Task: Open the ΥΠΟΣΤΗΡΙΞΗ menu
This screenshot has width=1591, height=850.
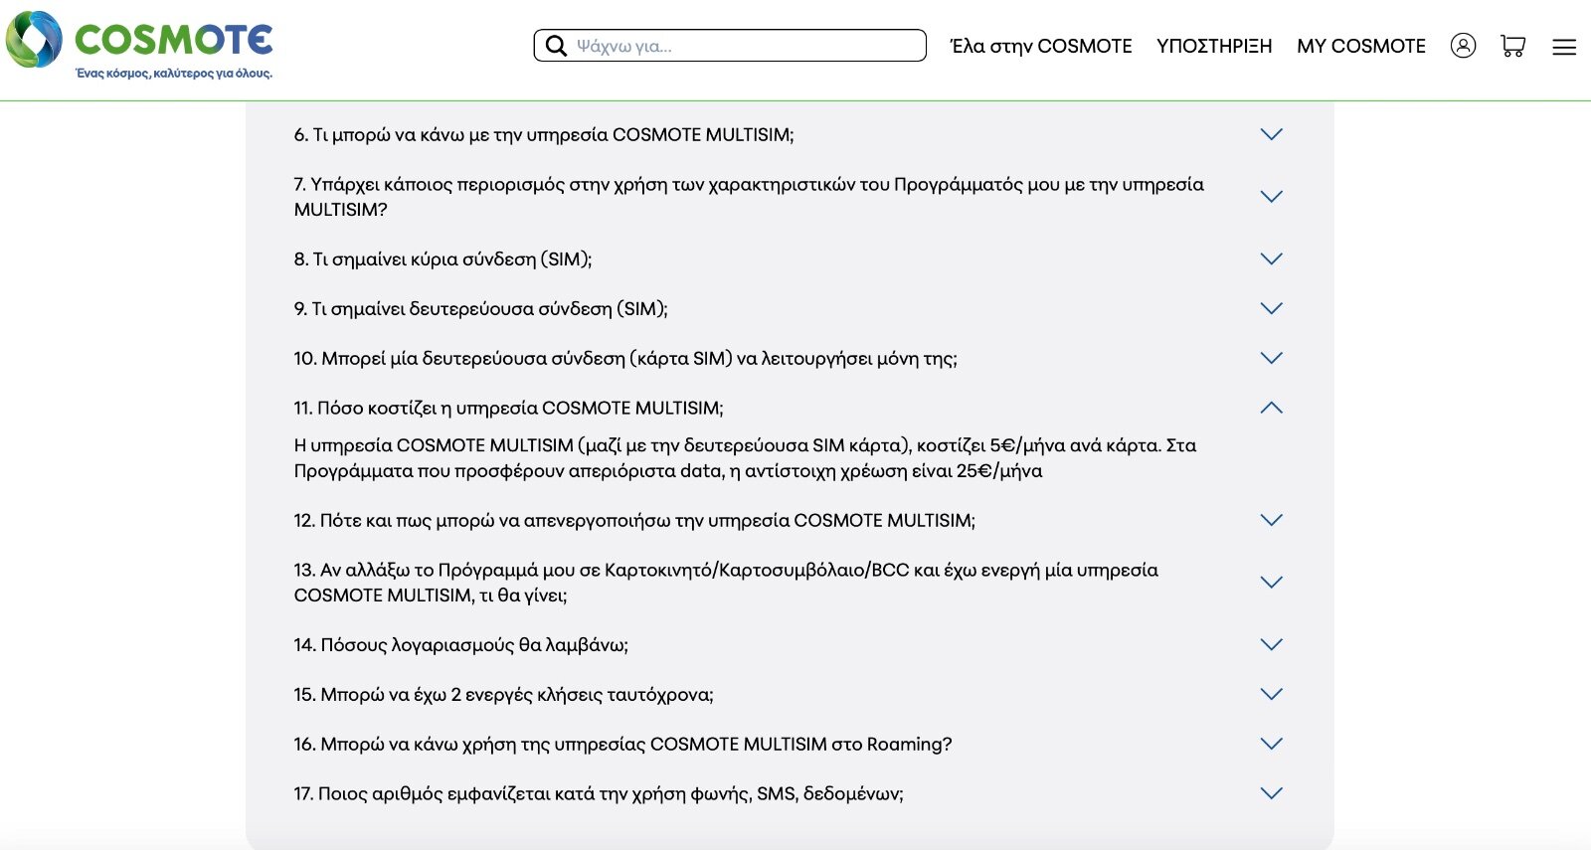Action: pyautogui.click(x=1214, y=46)
